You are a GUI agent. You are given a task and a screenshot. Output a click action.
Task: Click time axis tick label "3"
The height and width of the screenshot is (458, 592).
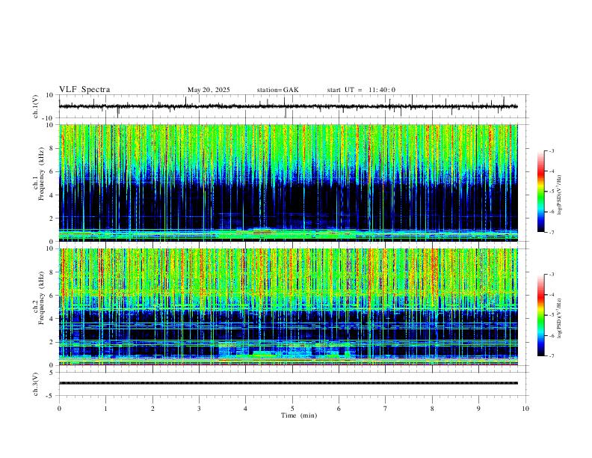coord(199,409)
